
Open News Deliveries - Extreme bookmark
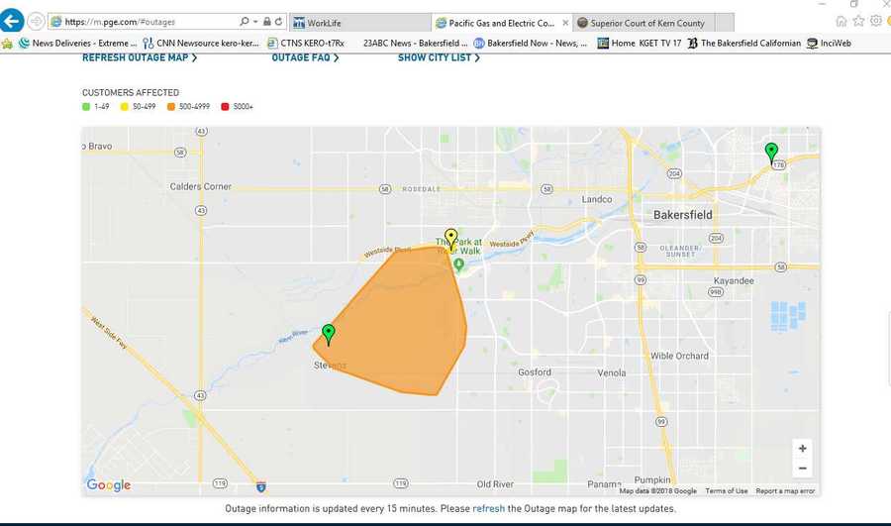[x=78, y=43]
